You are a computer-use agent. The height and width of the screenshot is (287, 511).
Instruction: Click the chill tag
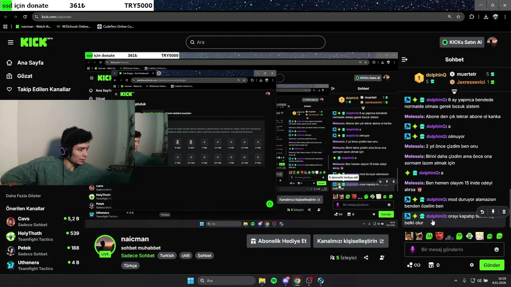186,256
